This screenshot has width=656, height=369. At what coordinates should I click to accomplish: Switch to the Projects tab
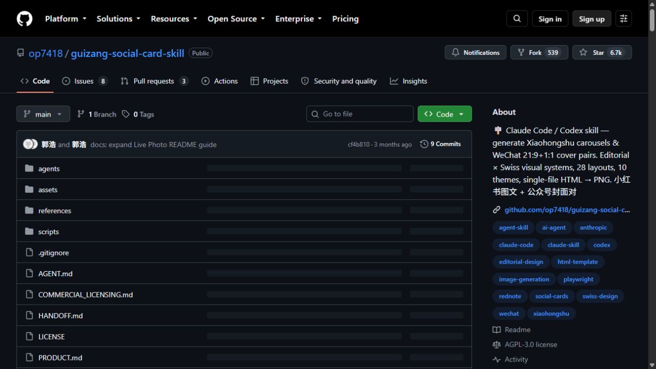pyautogui.click(x=269, y=81)
